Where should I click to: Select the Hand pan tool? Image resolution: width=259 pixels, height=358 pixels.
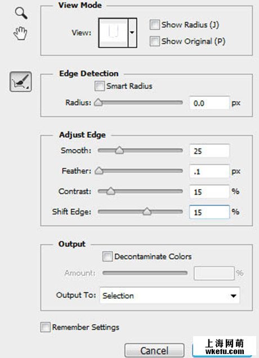pos(20,34)
